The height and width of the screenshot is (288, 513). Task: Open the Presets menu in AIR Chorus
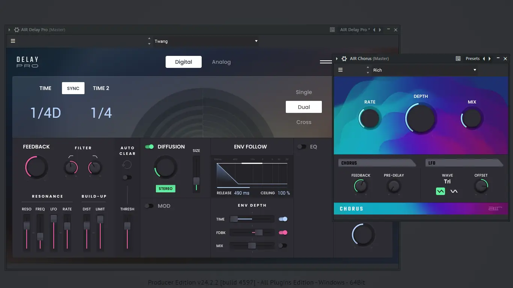coord(472,58)
